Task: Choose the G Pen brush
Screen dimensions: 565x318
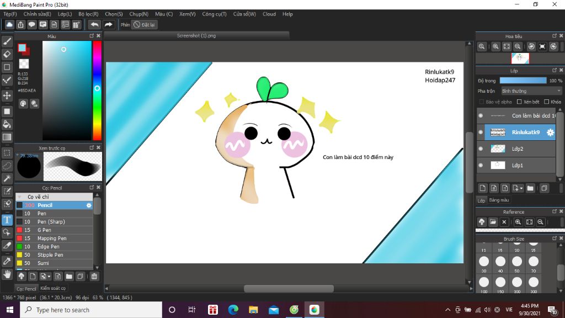Action: [44, 230]
